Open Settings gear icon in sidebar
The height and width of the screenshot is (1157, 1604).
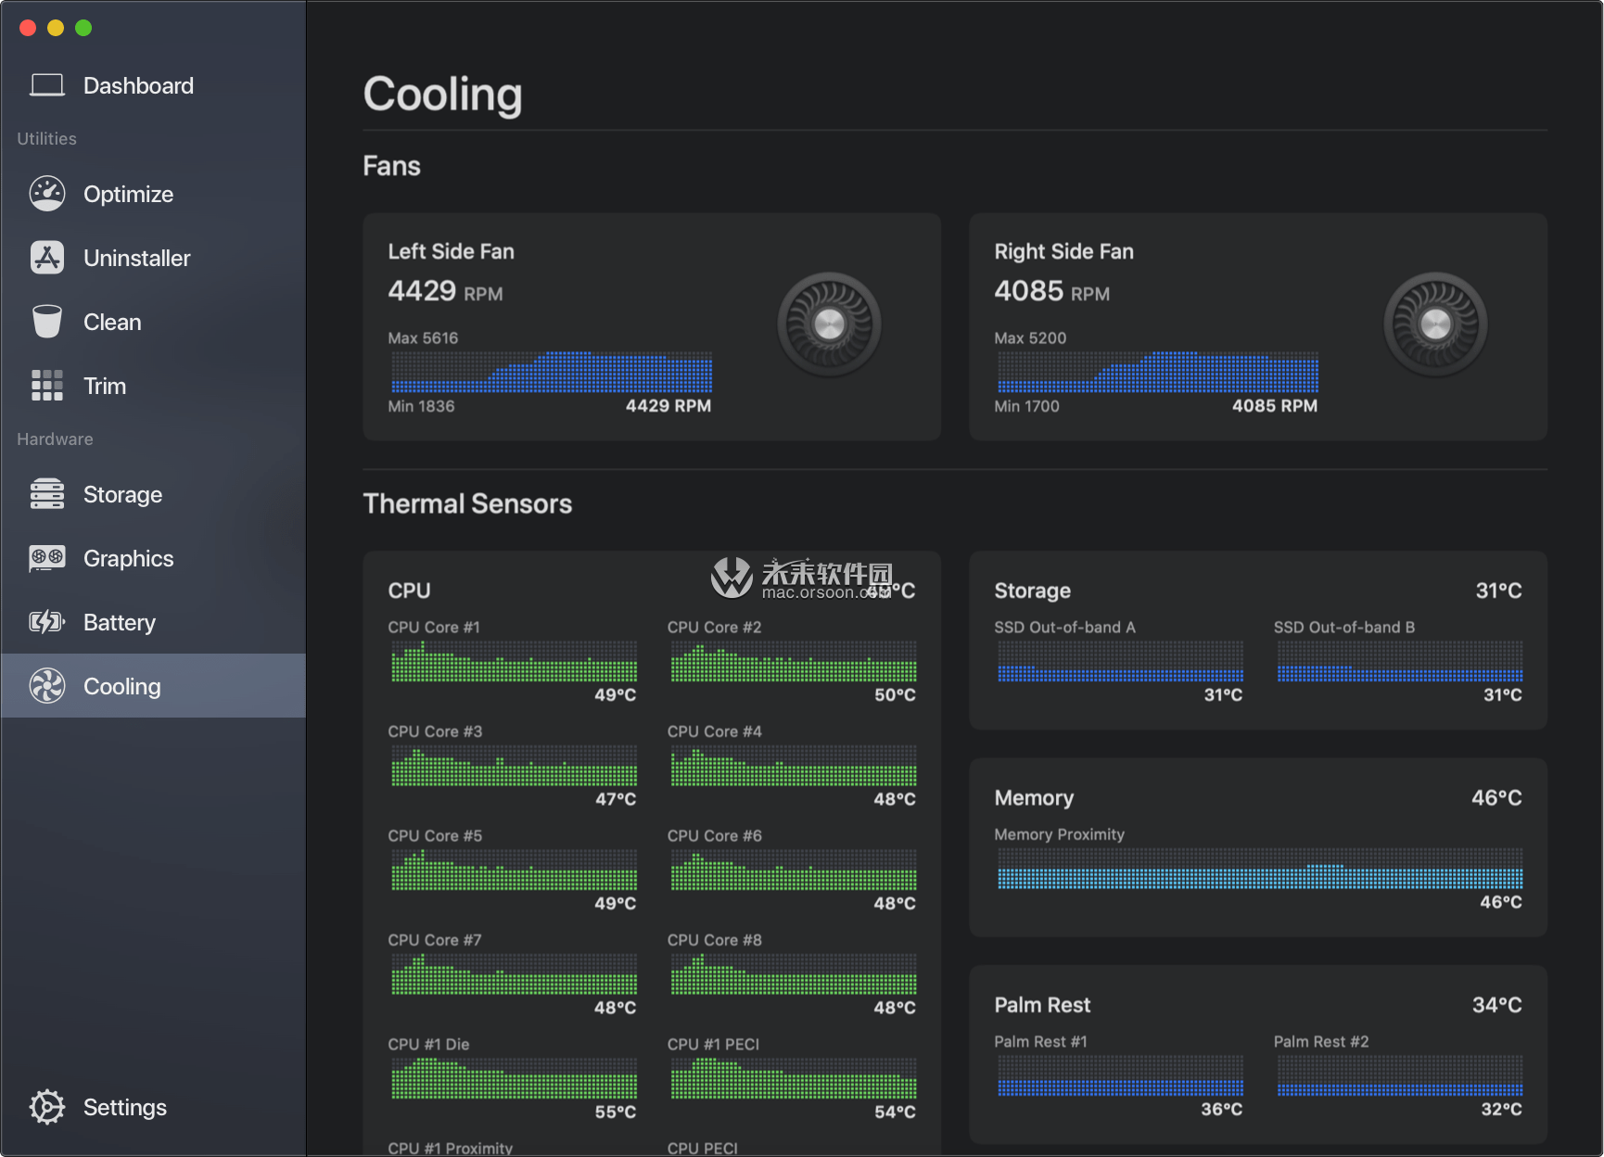coord(46,1107)
